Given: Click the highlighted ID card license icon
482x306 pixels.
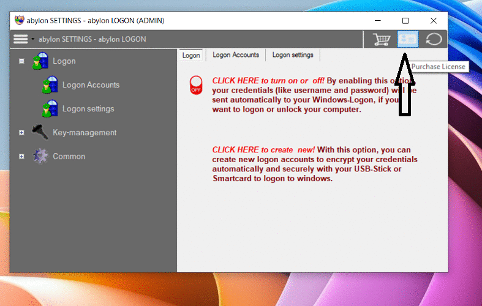Looking at the screenshot, I should 408,39.
